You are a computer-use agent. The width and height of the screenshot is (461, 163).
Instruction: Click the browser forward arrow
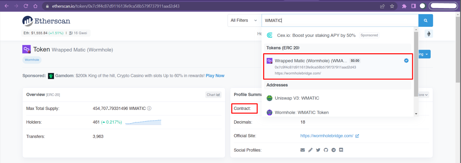click(16, 6)
